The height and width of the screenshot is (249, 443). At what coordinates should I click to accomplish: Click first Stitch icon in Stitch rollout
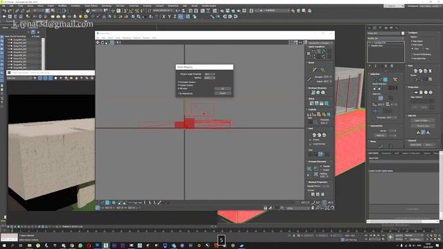tap(311, 103)
